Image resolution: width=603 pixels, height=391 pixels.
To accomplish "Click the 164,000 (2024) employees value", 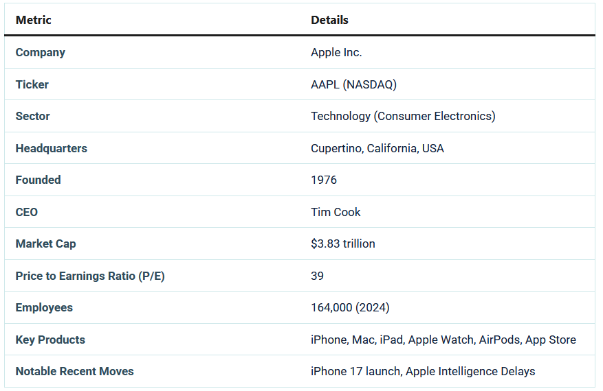I will click(350, 307).
